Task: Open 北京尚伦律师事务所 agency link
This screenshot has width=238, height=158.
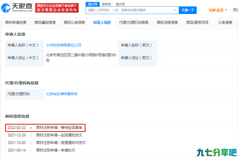Action: [62, 94]
